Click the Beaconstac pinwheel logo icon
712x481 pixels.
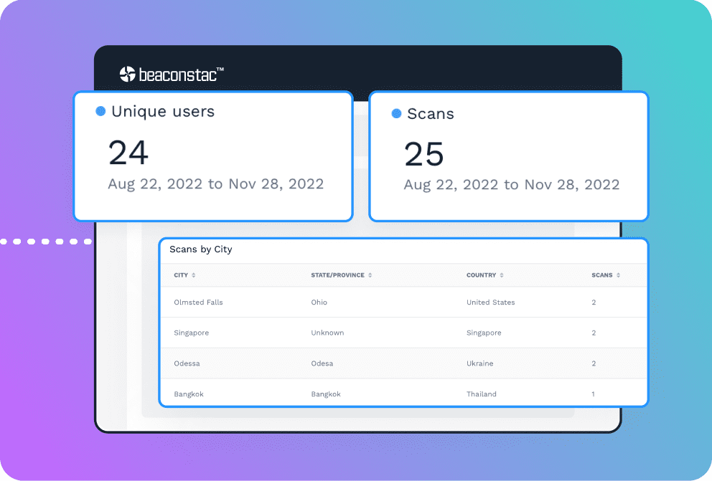click(127, 74)
